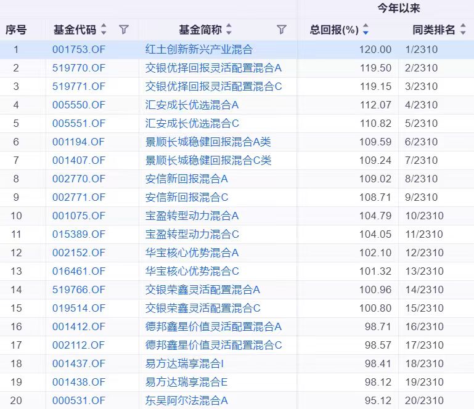
Task: Click sort arrows beside 基金简称 header
Action: pyautogui.click(x=229, y=29)
